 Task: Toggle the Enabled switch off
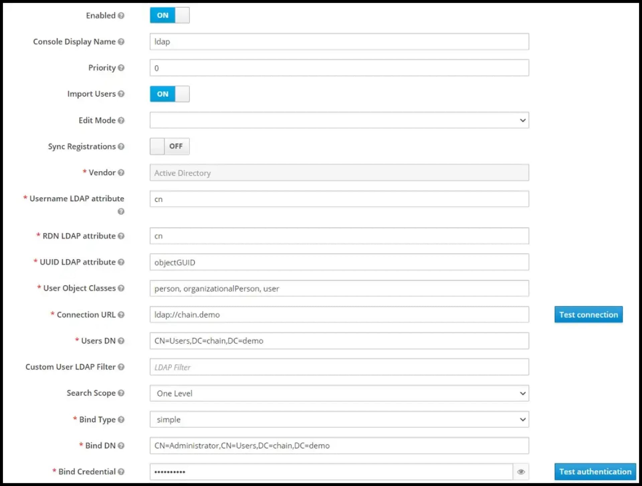click(170, 15)
